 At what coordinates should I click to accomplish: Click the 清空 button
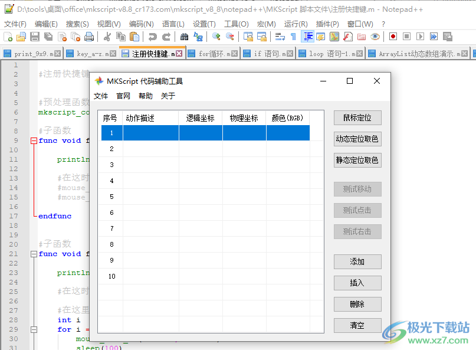click(357, 326)
